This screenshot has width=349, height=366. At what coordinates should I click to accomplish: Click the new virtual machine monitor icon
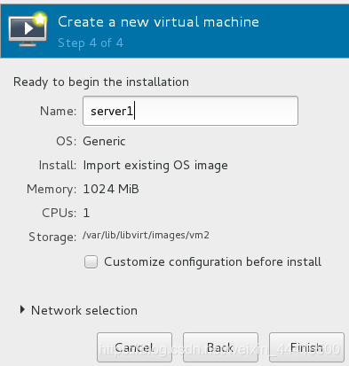click(28, 29)
